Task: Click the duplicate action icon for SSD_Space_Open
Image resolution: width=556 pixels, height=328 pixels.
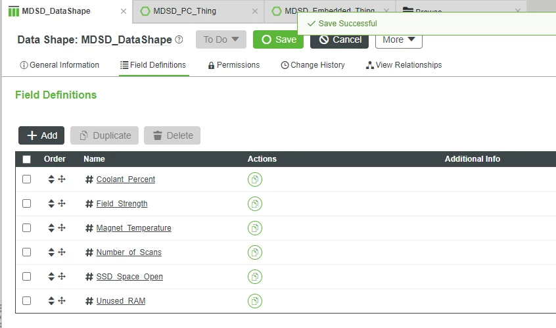Action: pos(255,277)
